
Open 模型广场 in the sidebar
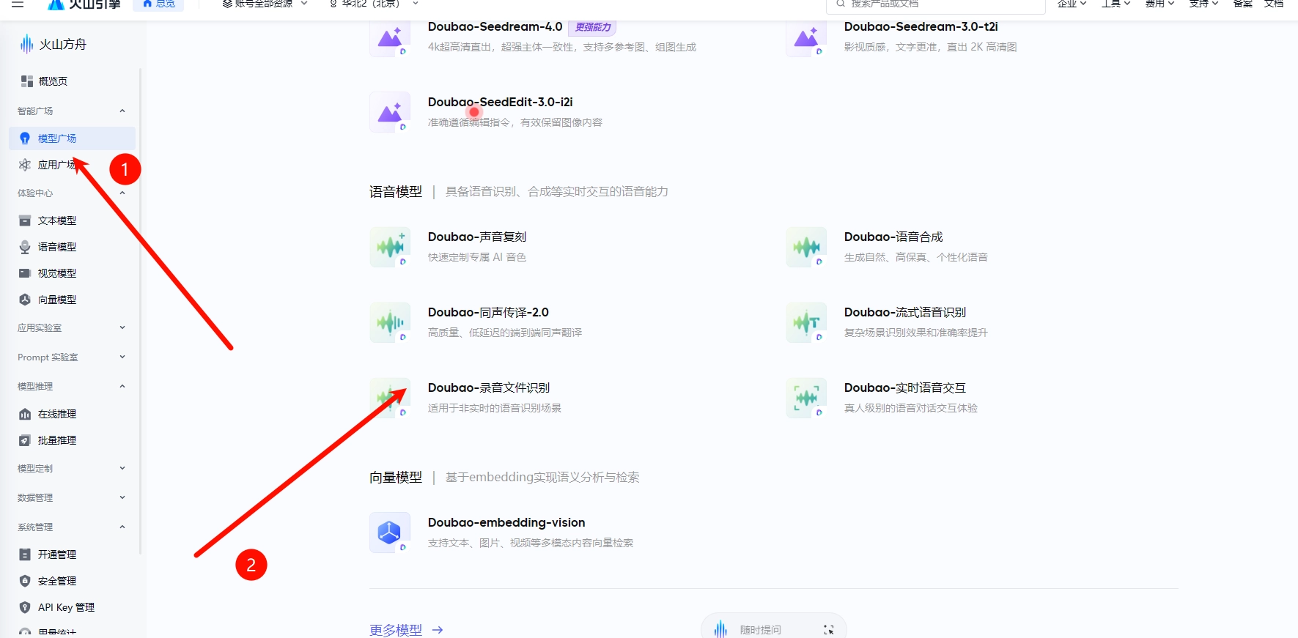tap(57, 138)
